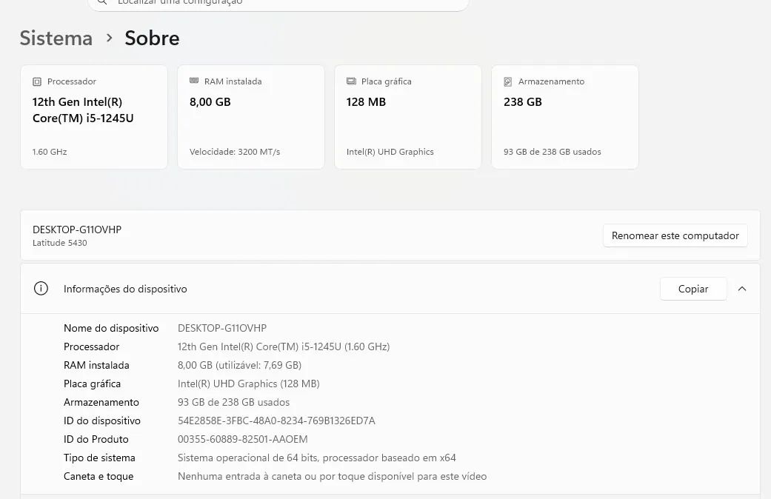Viewport: 771px width, 499px height.
Task: Rename this computer
Action: click(x=675, y=235)
